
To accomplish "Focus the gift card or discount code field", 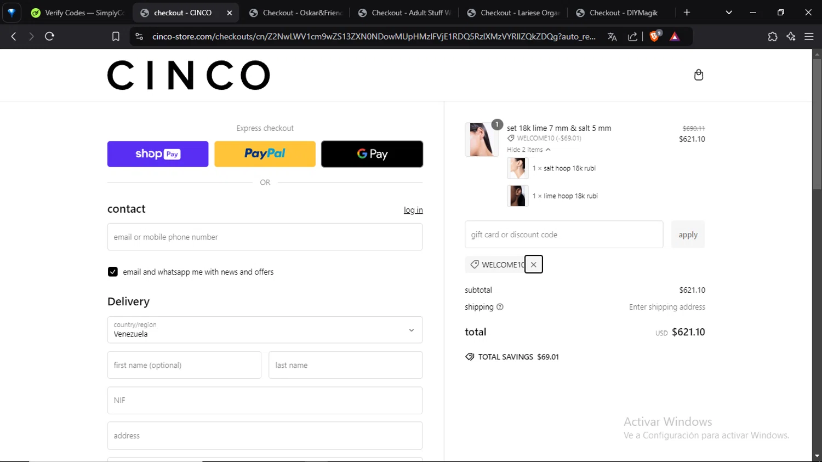I will tap(564, 235).
